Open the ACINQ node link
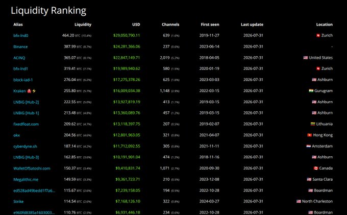Viewport: 347px width, 215px height. point(19,58)
